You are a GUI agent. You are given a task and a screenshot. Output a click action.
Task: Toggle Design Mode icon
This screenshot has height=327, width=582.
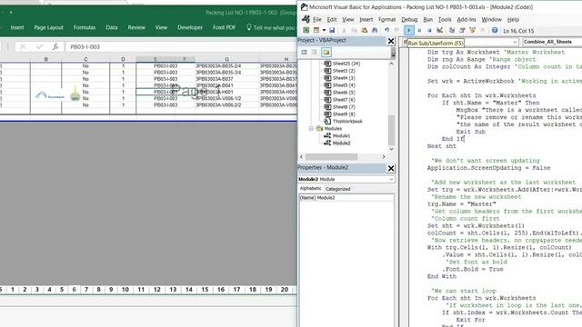[x=440, y=30]
